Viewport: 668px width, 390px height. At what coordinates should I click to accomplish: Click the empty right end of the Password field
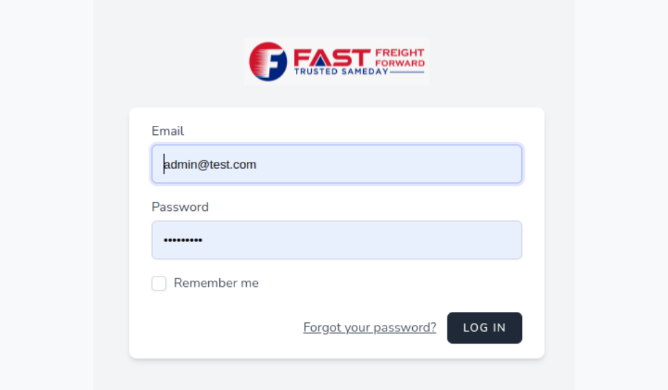[x=426, y=240]
